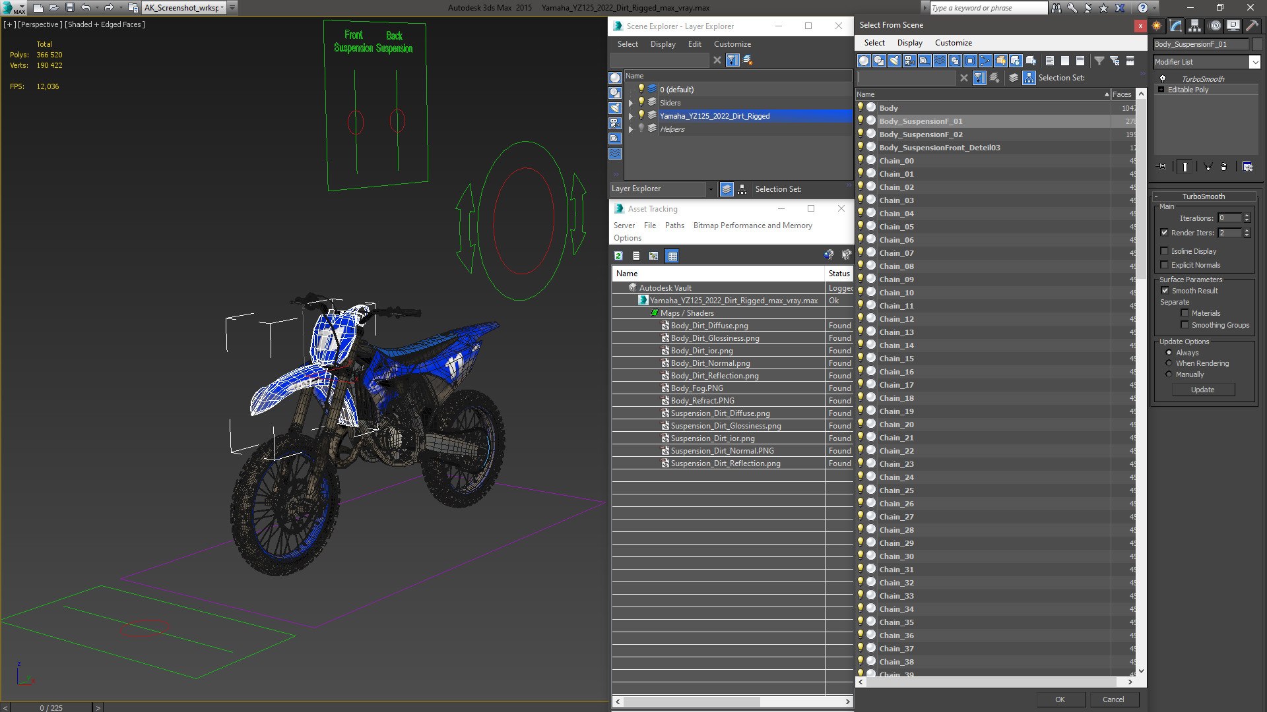Click the object color swatch next to name

(x=1256, y=44)
